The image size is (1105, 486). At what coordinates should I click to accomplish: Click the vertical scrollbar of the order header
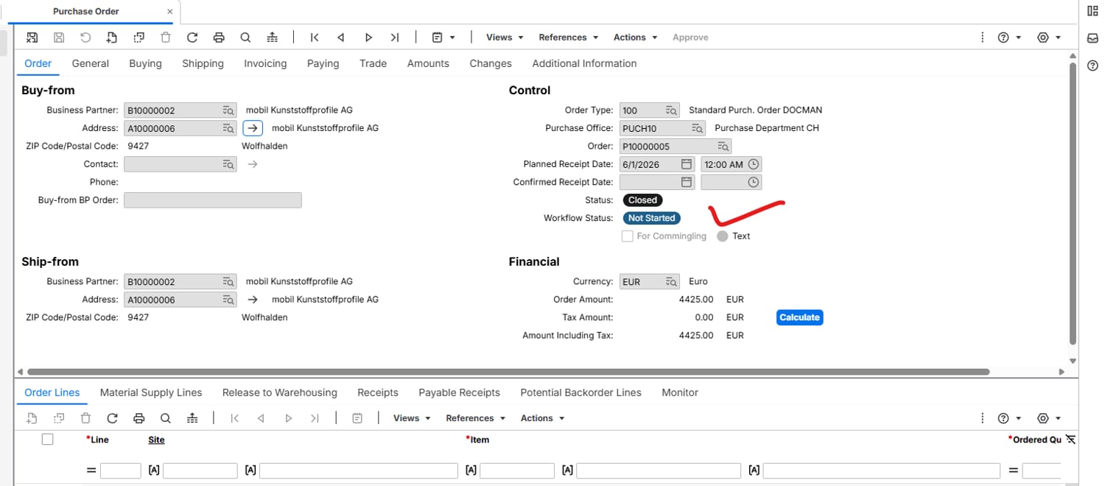1073,202
